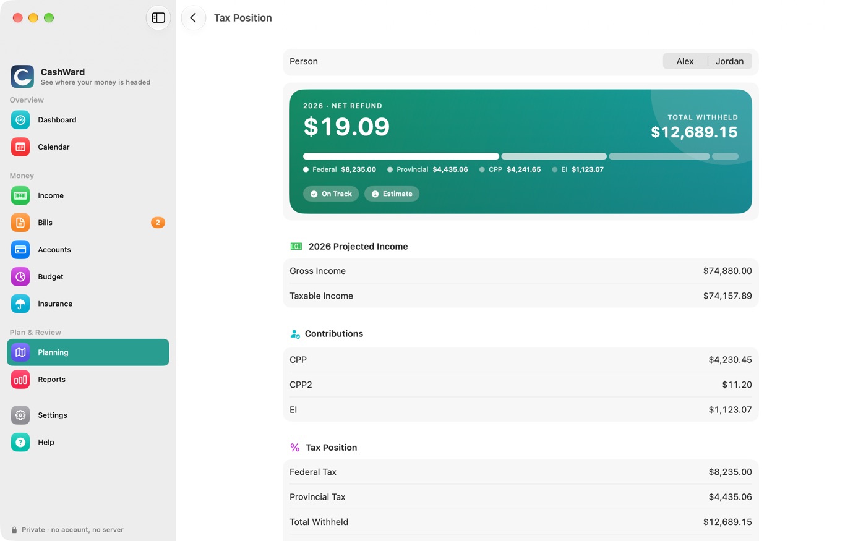Image resolution: width=866 pixels, height=541 pixels.
Task: Click the CPP withholding progress segment
Action: 659,156
